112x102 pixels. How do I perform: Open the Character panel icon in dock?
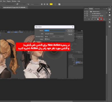tap(109, 19)
